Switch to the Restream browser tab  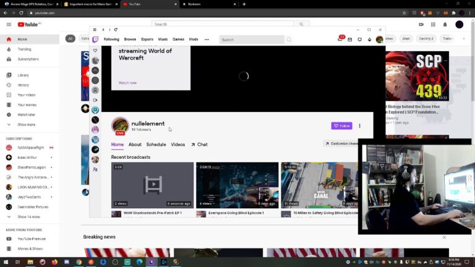209,4
